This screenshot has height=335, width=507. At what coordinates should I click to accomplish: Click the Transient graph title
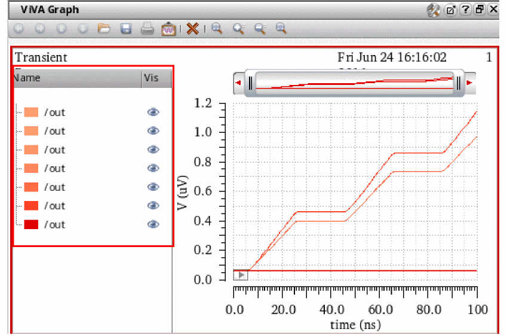point(41,57)
